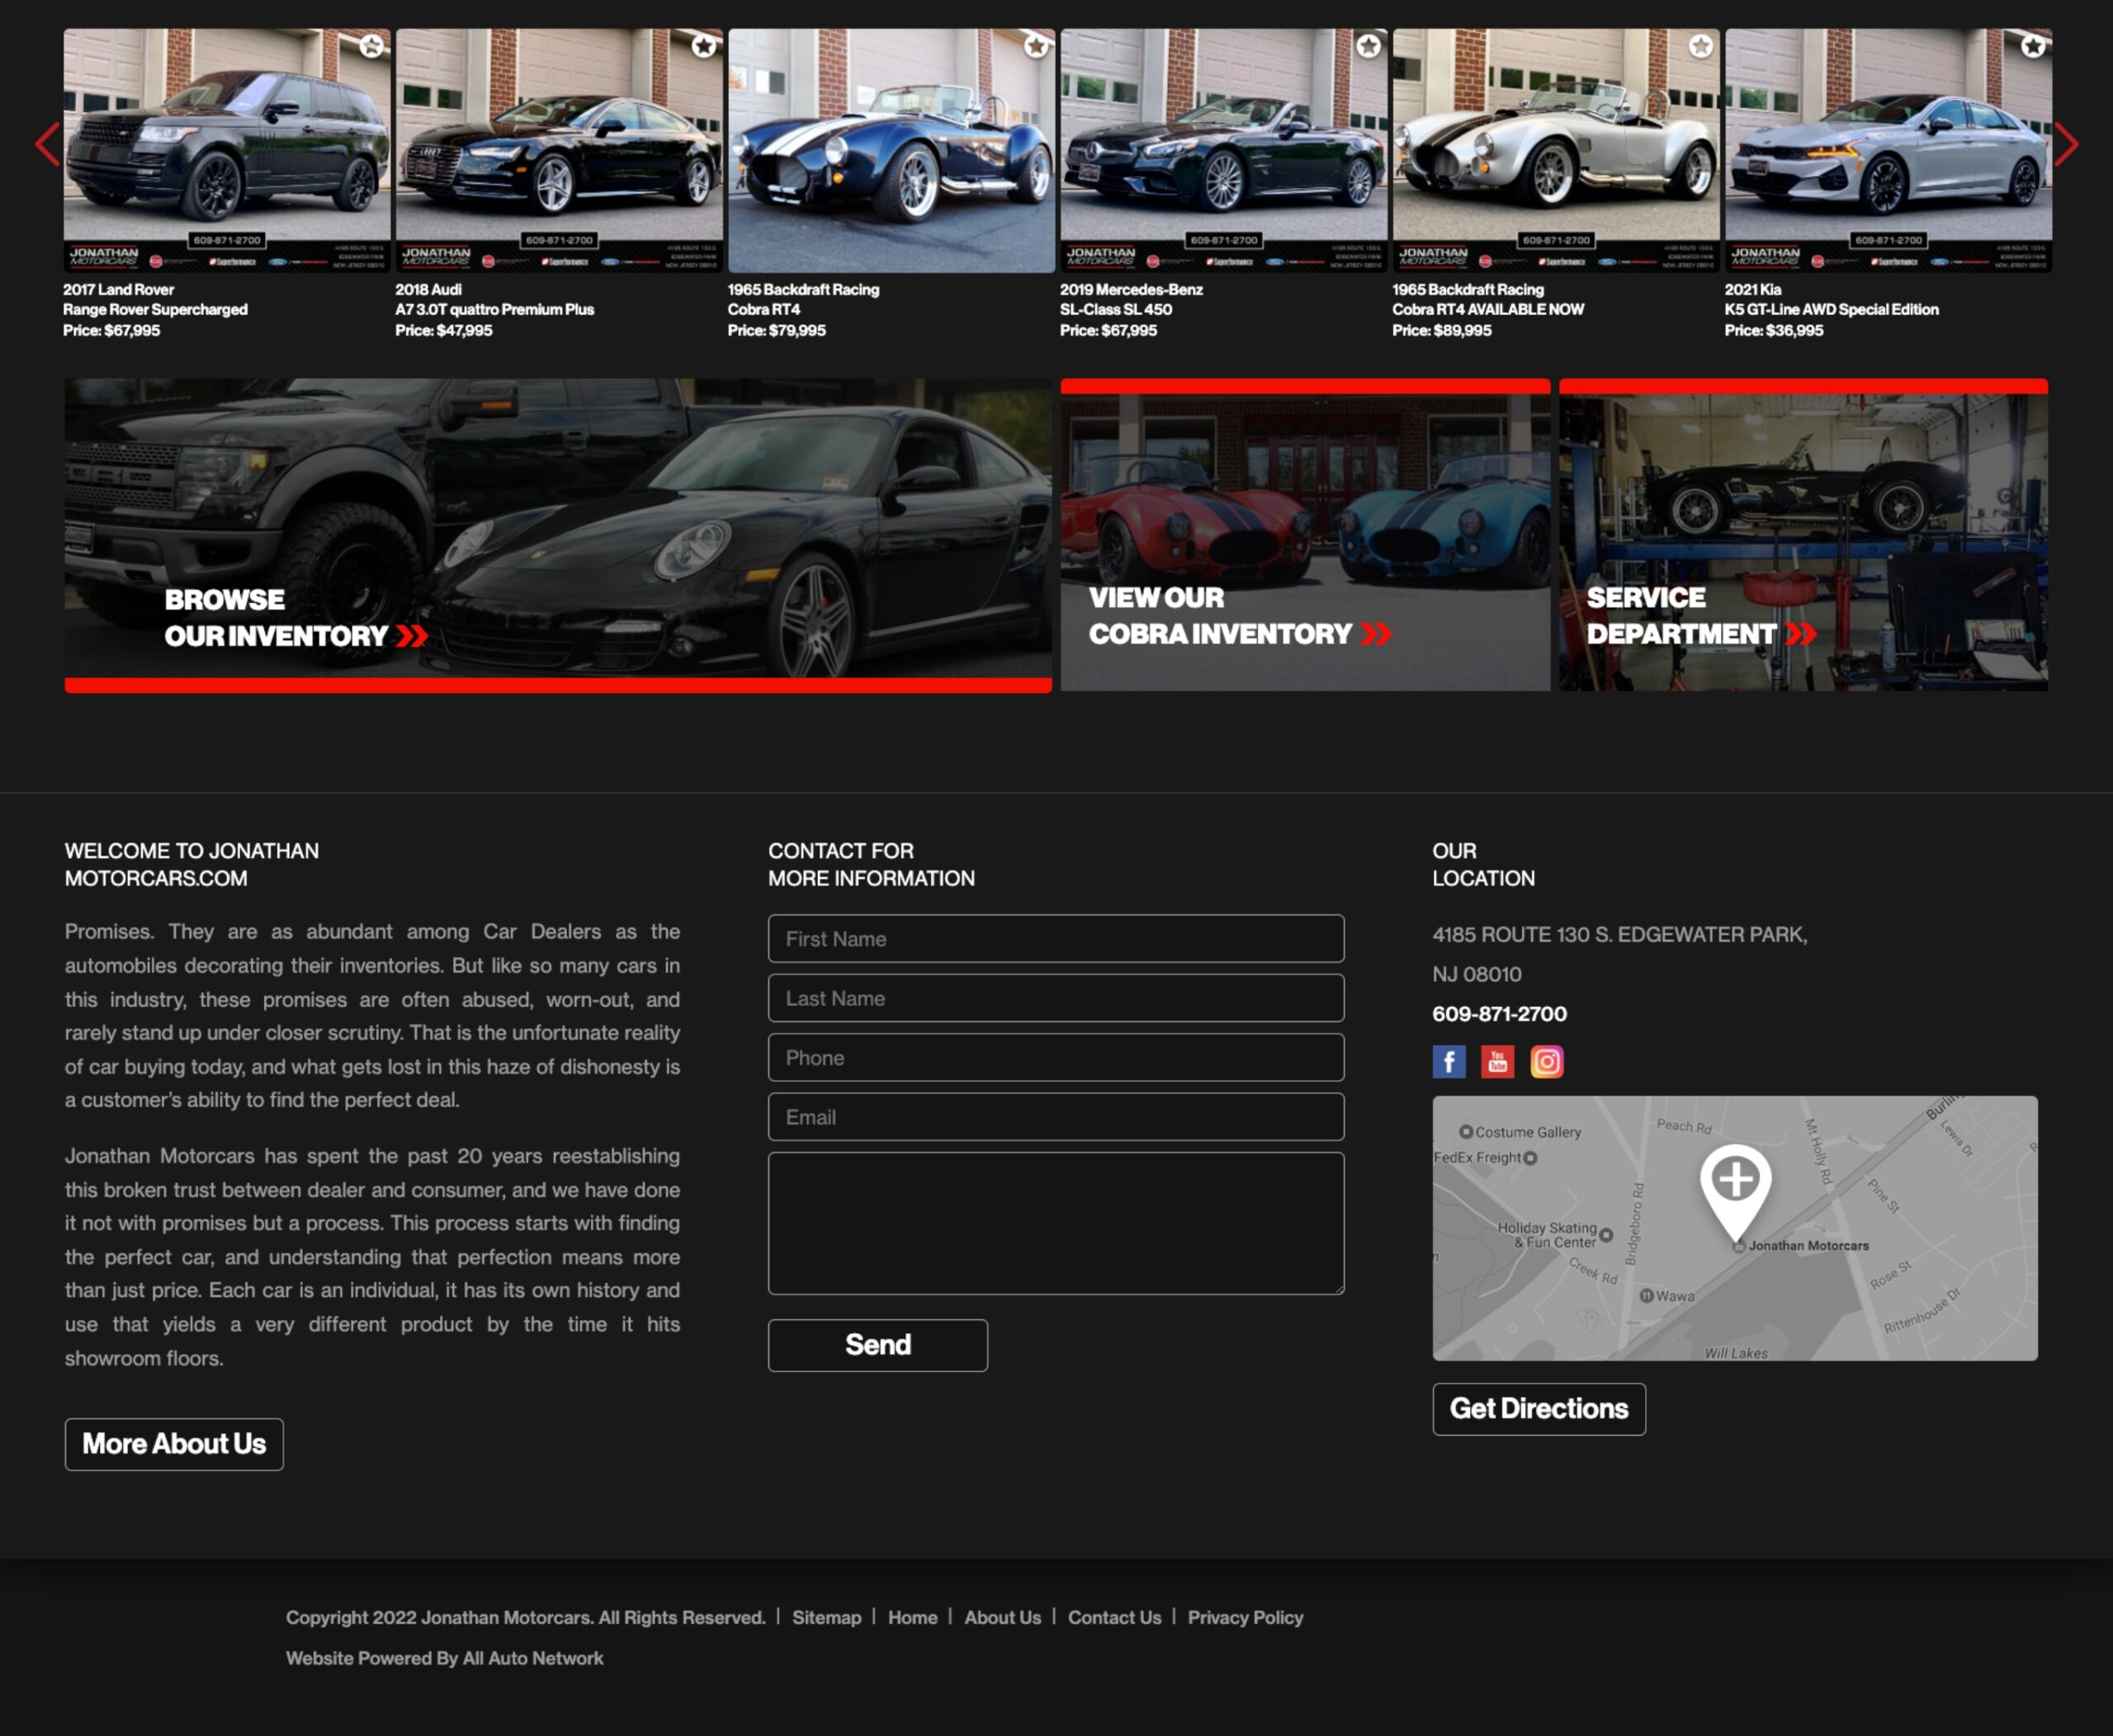Favorite the 2019 Mercedes-Benz SL 450 star

click(x=1368, y=46)
